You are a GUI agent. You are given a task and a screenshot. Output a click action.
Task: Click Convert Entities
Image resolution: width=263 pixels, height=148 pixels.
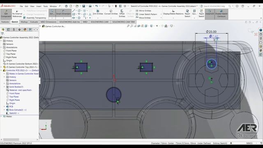[x=111, y=12]
